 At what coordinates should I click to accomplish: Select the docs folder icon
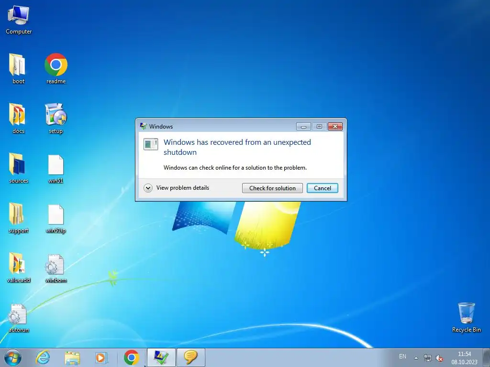point(18,119)
